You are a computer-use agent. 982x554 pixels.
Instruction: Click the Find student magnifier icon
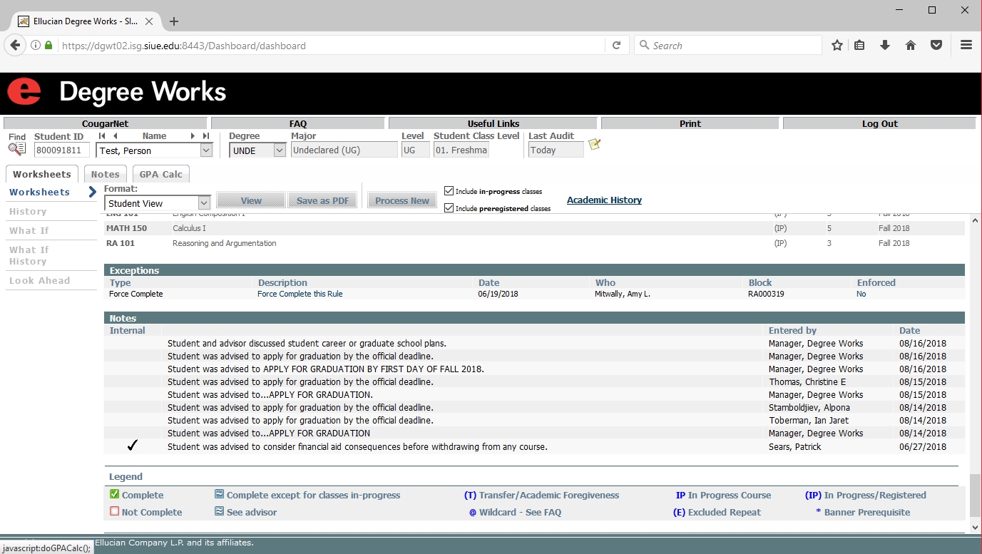(x=17, y=149)
